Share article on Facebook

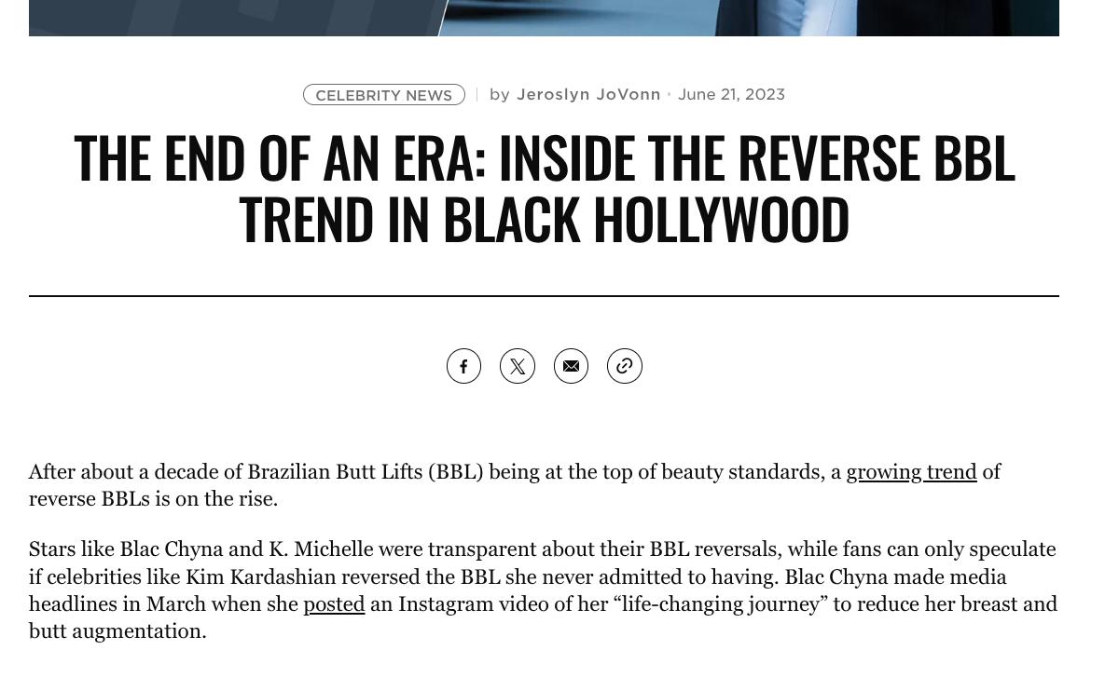tap(463, 366)
